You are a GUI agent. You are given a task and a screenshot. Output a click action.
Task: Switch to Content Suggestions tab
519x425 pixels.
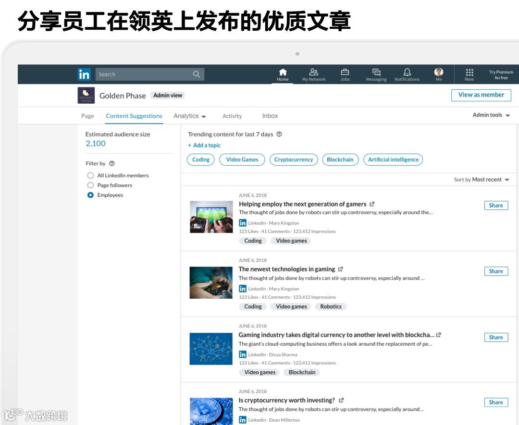(x=134, y=116)
